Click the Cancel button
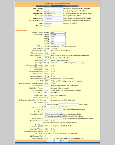Viewport: 115px width, 145px height. pyautogui.click(x=57, y=141)
